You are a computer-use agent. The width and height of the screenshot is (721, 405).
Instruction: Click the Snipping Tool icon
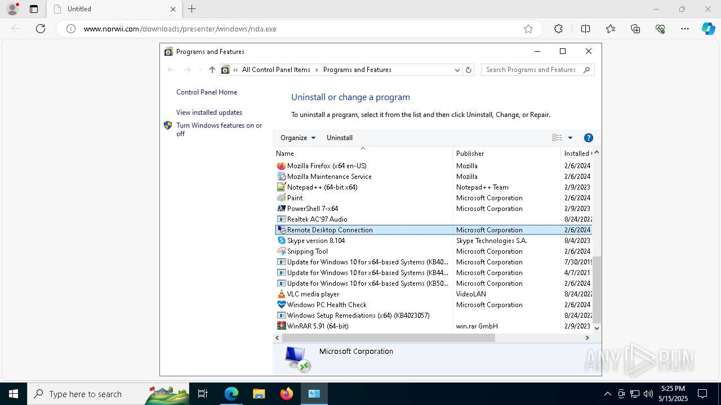pyautogui.click(x=282, y=251)
